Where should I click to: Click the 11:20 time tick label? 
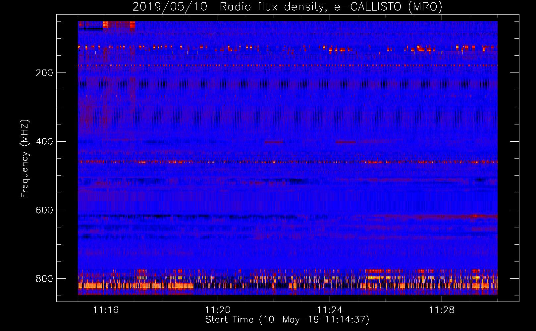tap(218, 310)
